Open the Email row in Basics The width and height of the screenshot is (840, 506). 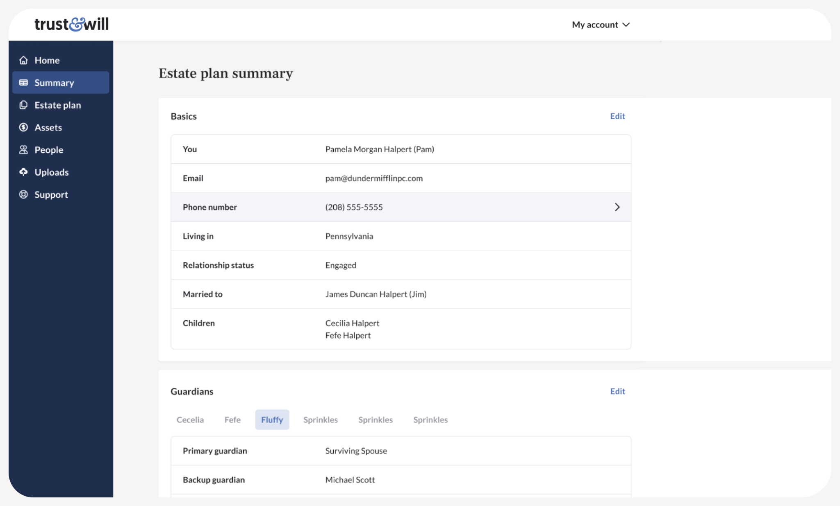[401, 178]
